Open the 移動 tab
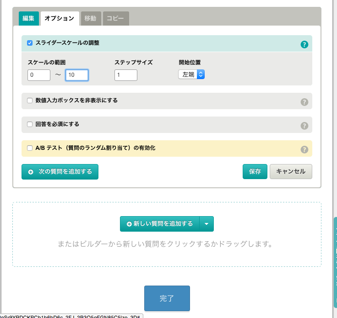This screenshot has width=337, height=318. 91,18
